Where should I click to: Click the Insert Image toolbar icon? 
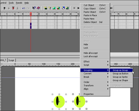pos(54,8)
